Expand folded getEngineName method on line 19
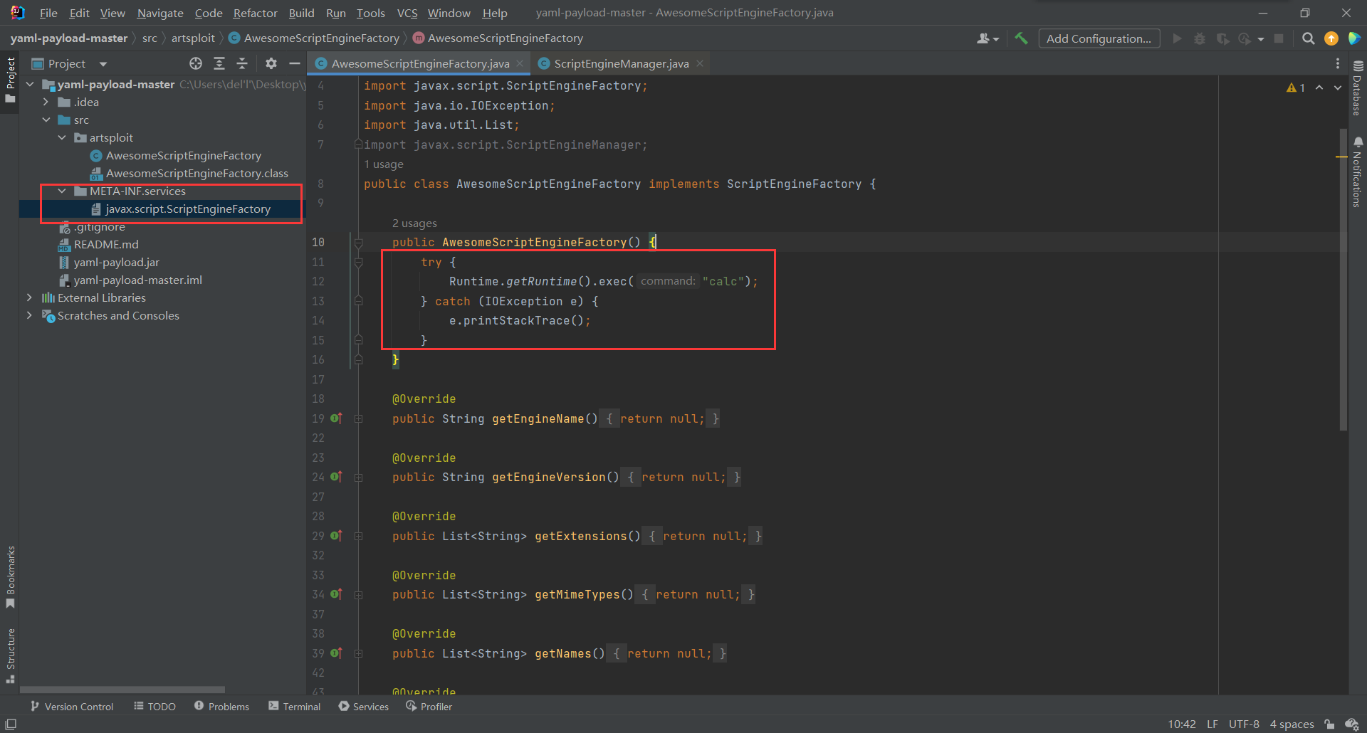 [x=359, y=418]
